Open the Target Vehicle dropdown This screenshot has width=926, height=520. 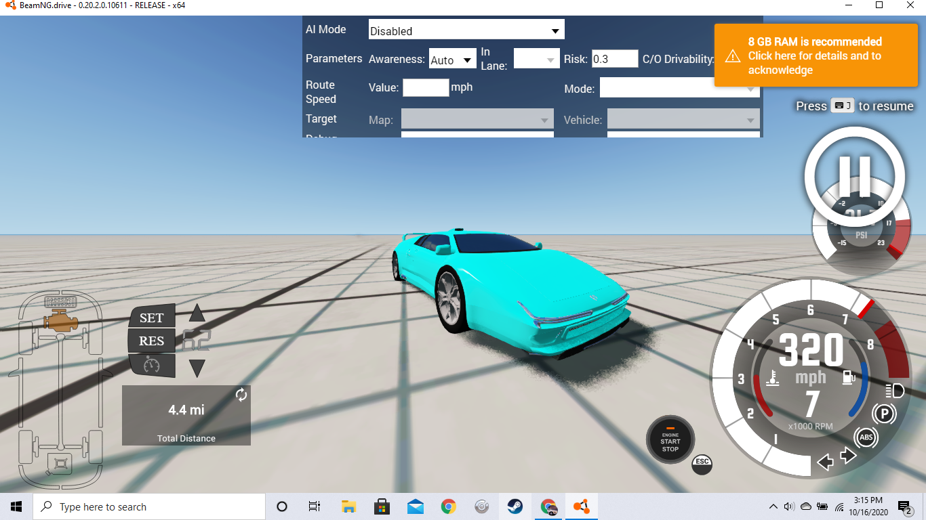pos(683,120)
